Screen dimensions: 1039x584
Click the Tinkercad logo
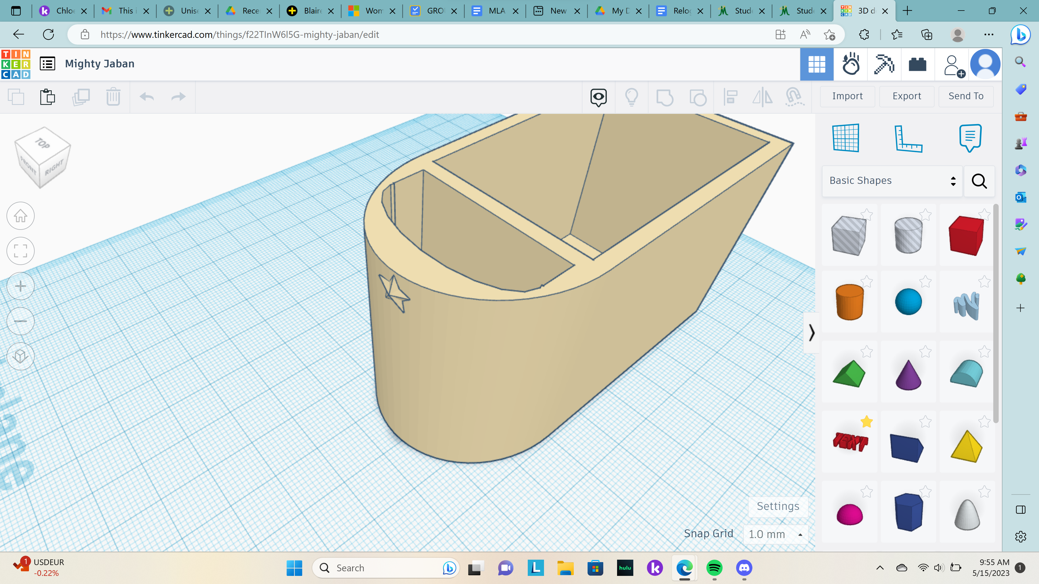(16, 64)
